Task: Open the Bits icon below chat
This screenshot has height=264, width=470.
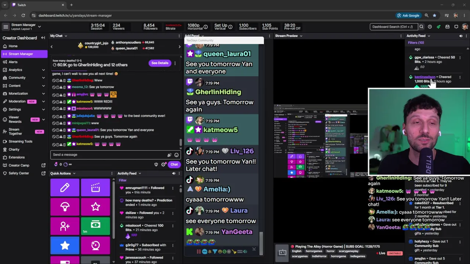Action: click(56, 164)
